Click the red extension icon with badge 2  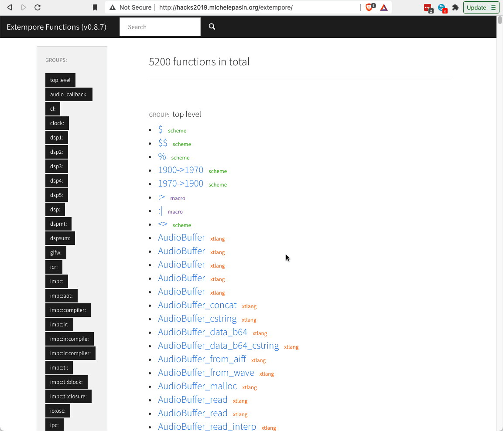[x=428, y=7]
